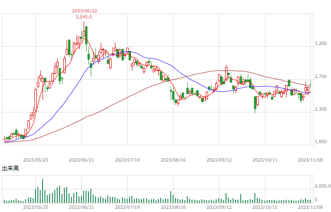Click the 2023/05/25 date under price chart
Image resolution: width=331 pixels, height=212 pixels.
(x=35, y=160)
